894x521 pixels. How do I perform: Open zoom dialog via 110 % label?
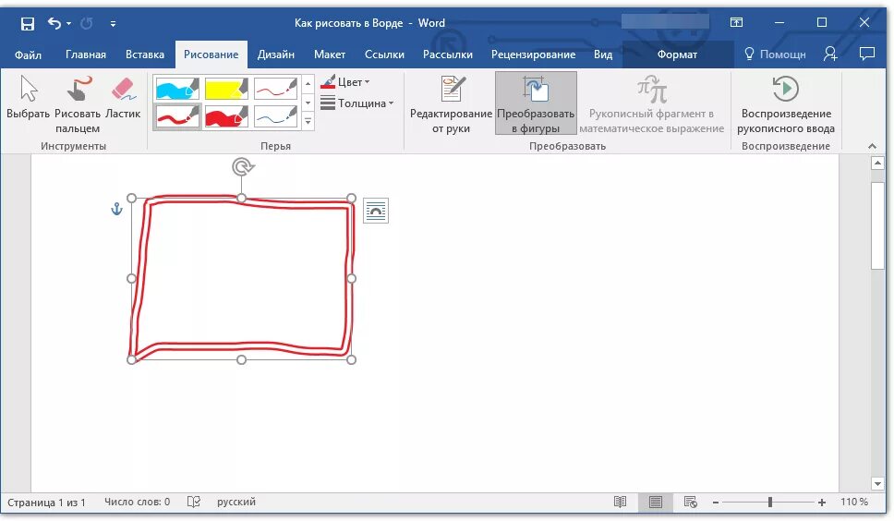(854, 503)
